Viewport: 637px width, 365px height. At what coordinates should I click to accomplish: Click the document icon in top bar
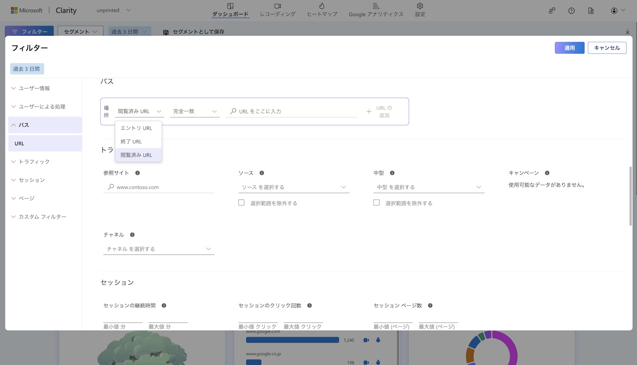pos(591,11)
